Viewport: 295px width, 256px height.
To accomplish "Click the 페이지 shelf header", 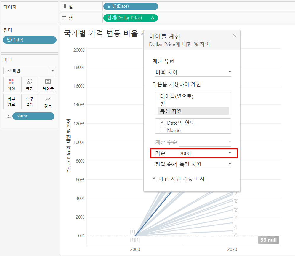I will pos(10,7).
